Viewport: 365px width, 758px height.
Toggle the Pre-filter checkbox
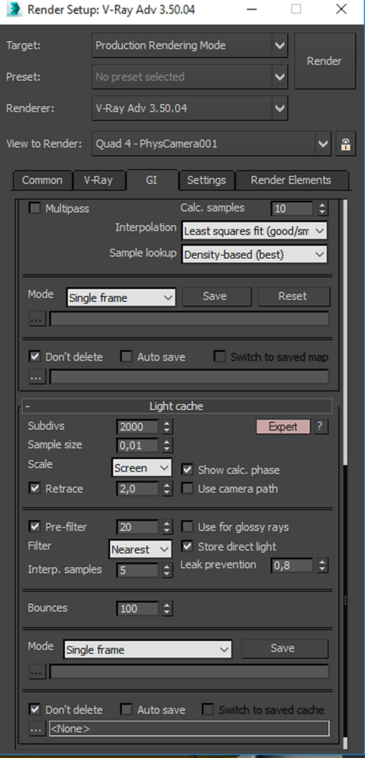(x=35, y=527)
